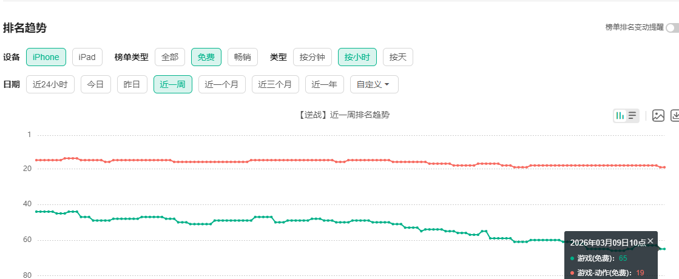
Task: Click the save-as-image icon
Action: pos(658,115)
